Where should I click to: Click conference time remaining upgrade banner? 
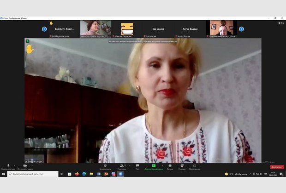click(143, 41)
